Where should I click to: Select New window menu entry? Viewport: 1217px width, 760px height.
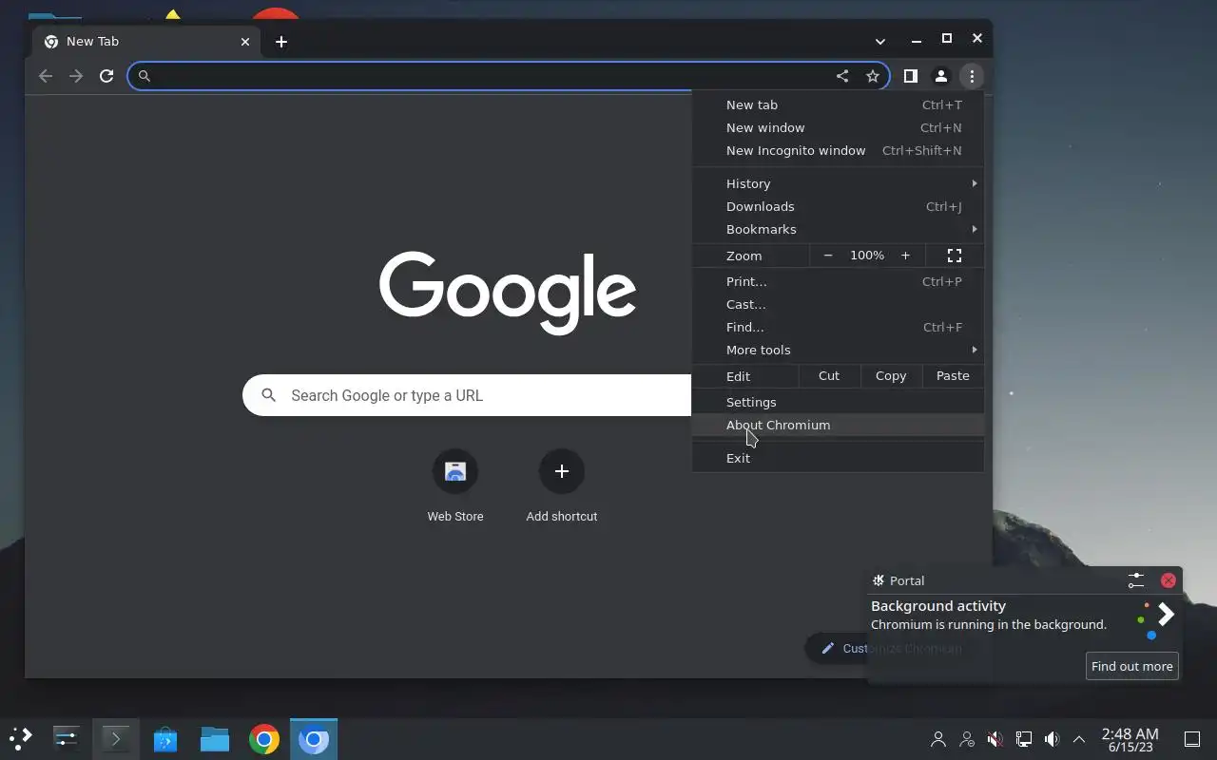[838, 127]
